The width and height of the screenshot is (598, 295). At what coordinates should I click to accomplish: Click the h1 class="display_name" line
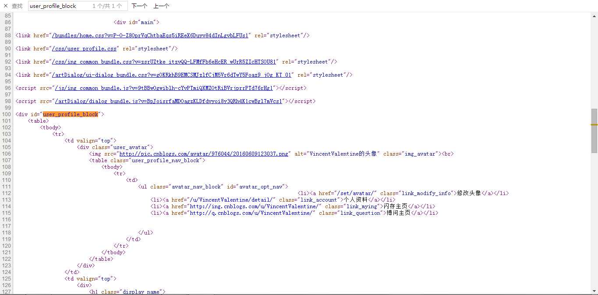coord(127,291)
